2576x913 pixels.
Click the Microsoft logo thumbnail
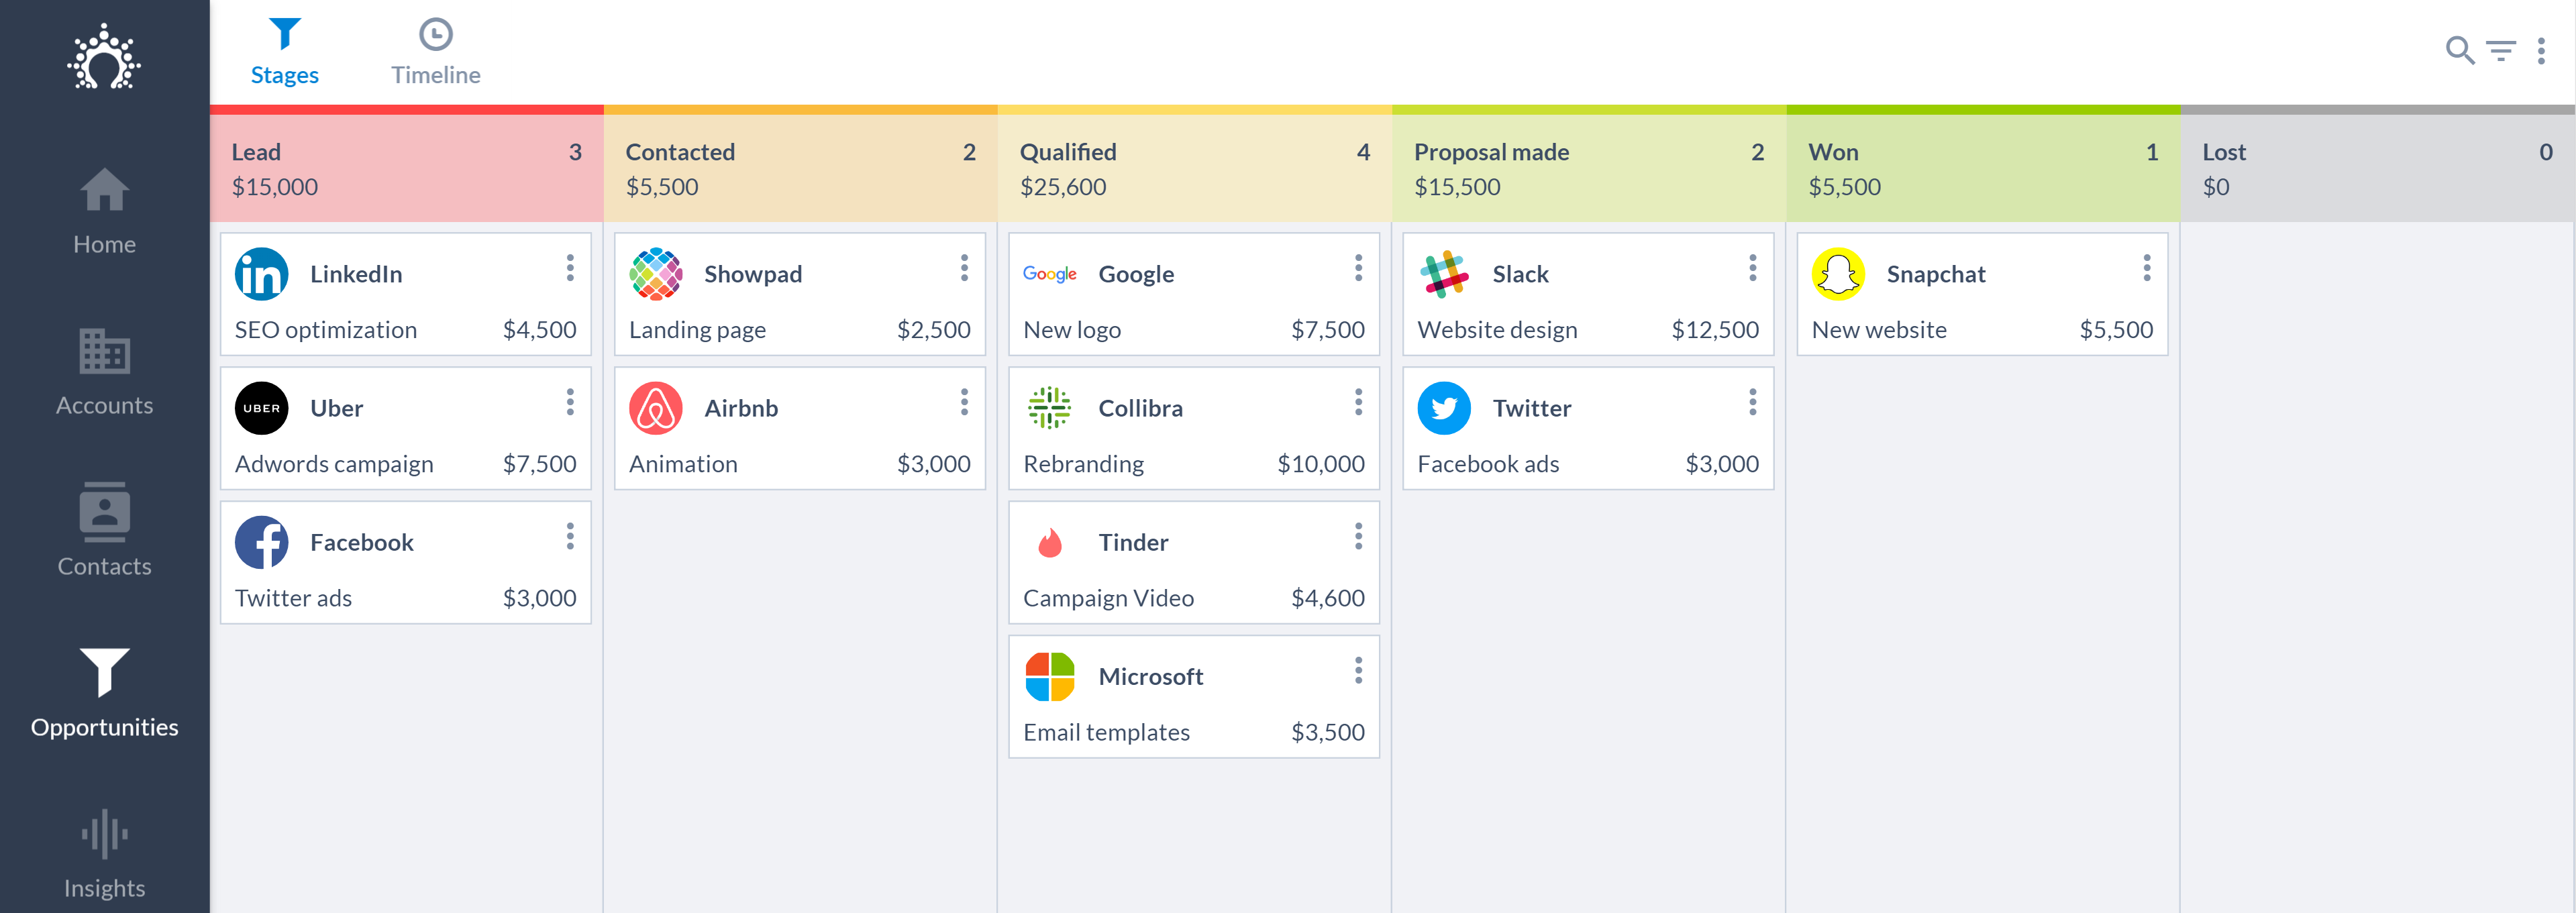pos(1049,677)
